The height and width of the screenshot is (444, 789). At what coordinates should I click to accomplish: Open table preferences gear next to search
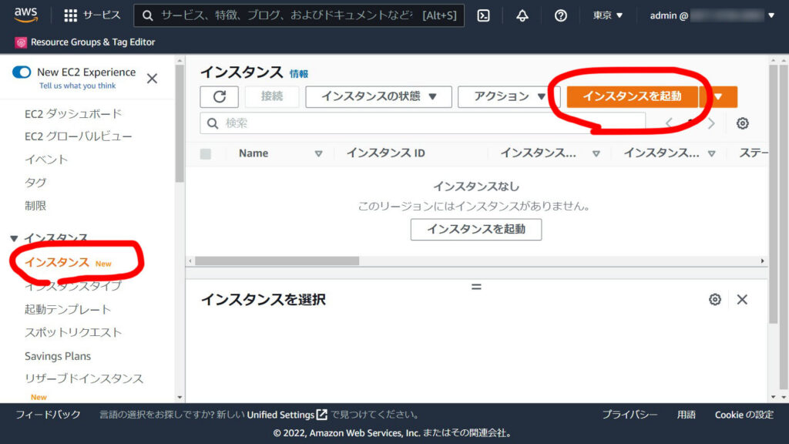(742, 123)
